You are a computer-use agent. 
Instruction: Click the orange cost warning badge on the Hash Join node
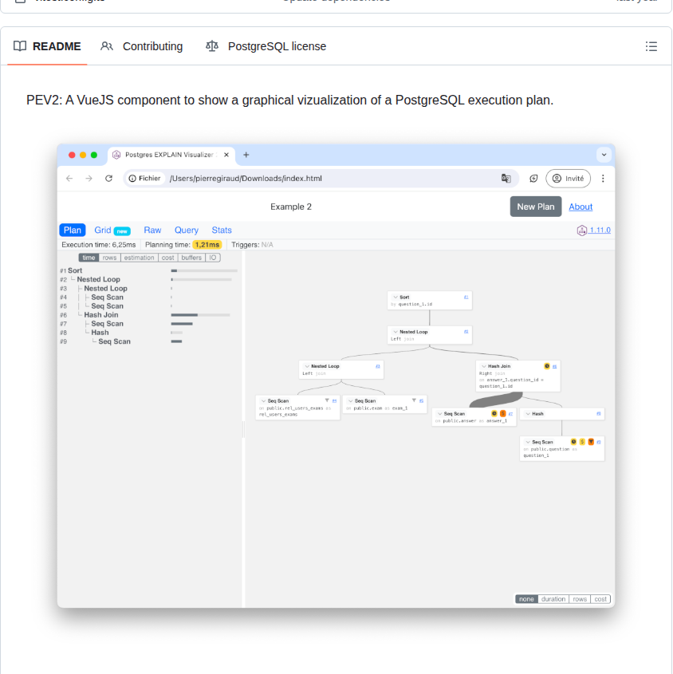[546, 365]
